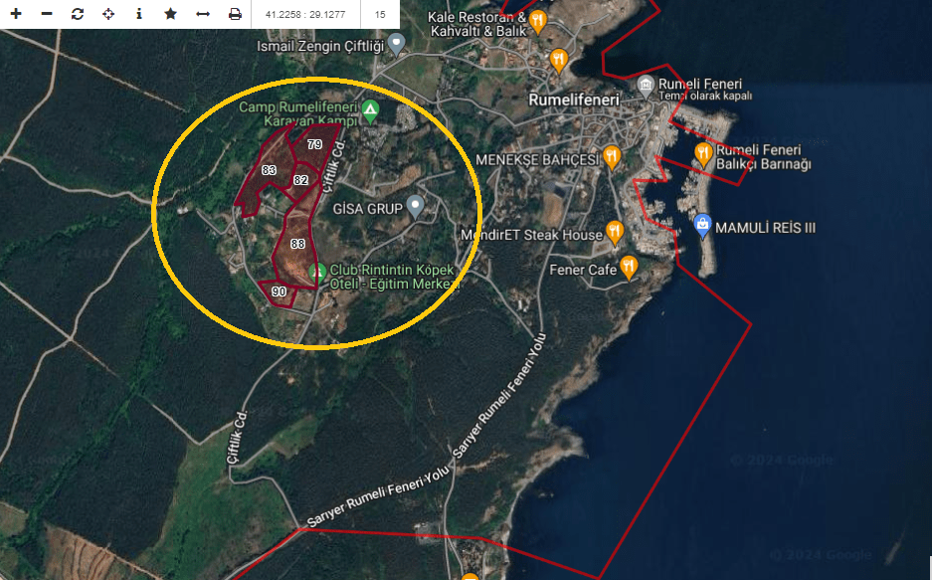Open the MendirET Steak House restaurant marker
The height and width of the screenshot is (580, 932).
coord(615,233)
